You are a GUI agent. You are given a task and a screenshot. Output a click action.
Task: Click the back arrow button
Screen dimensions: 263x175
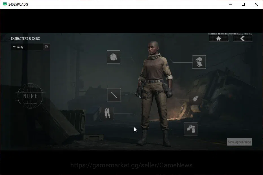[x=242, y=39]
